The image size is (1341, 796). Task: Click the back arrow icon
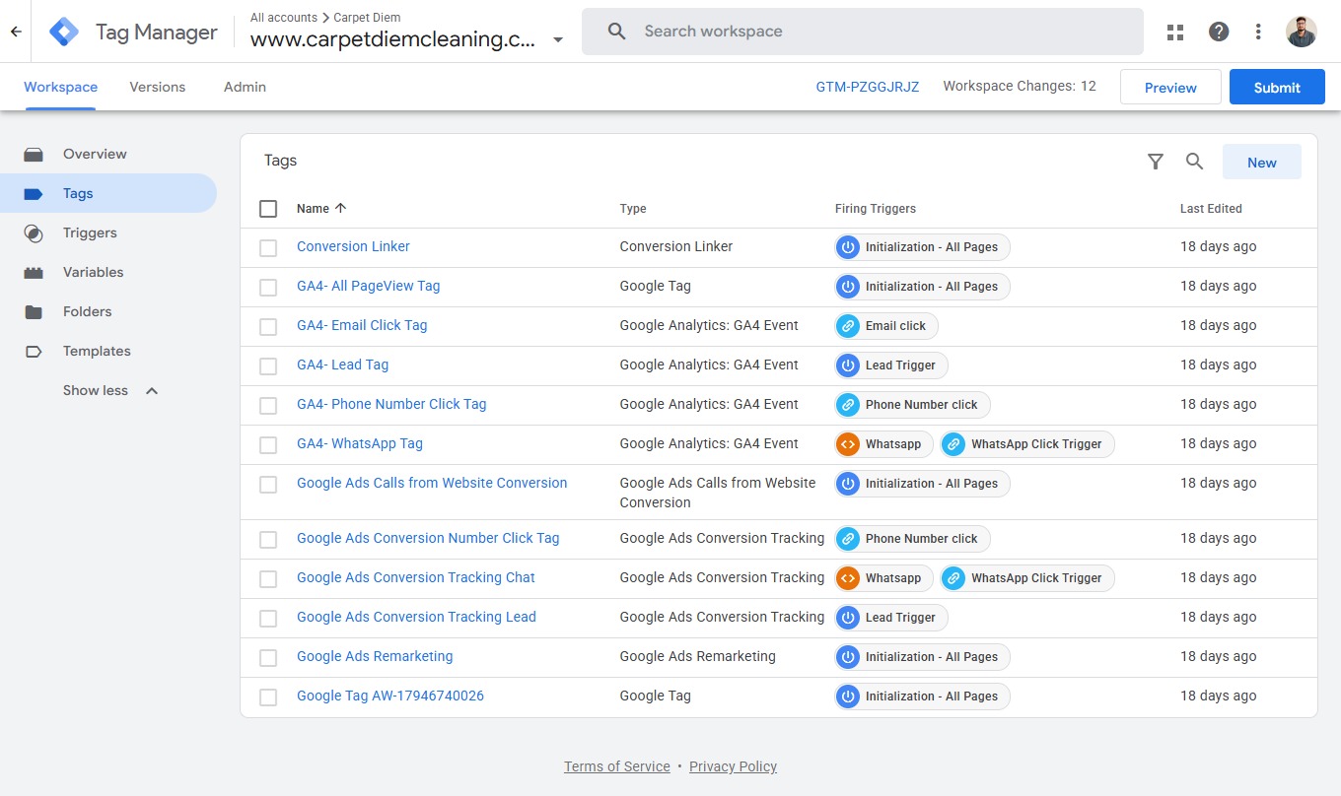click(x=16, y=32)
